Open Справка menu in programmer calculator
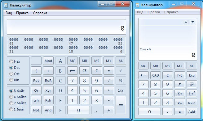The height and width of the screenshot is (121, 203). 40,13
